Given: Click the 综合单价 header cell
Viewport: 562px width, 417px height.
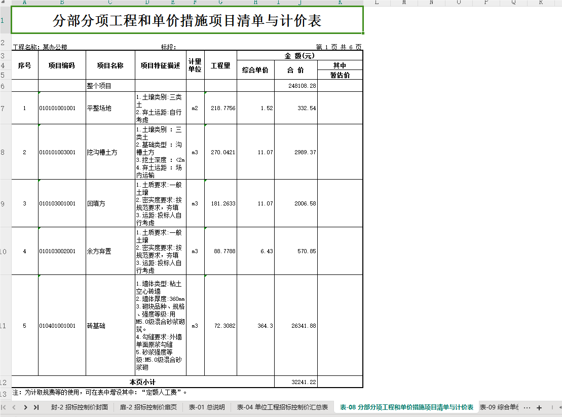Looking at the screenshot, I should coord(255,70).
